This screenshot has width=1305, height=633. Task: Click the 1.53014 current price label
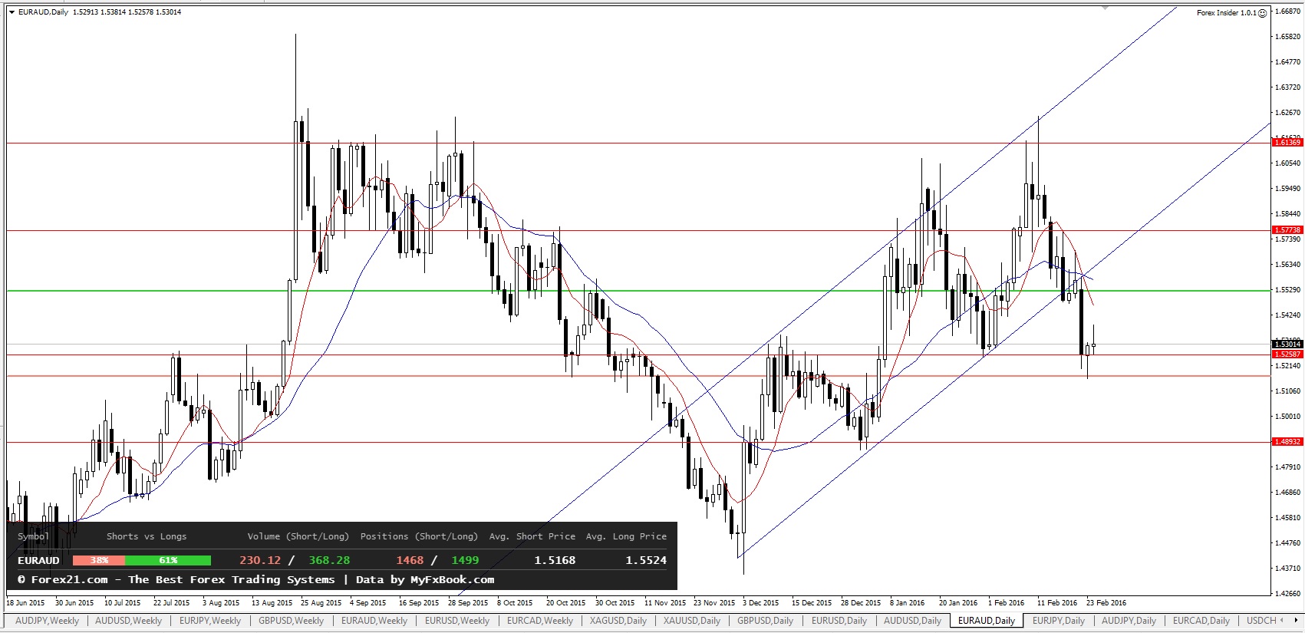(1287, 345)
